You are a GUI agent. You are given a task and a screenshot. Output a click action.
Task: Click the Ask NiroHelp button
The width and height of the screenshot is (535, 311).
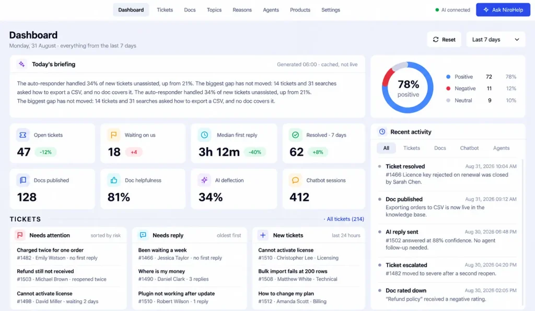[503, 10]
